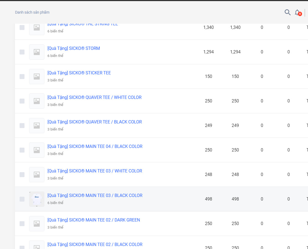
Task: Click the Danh sách sản phẩm page title
Action: [32, 12]
